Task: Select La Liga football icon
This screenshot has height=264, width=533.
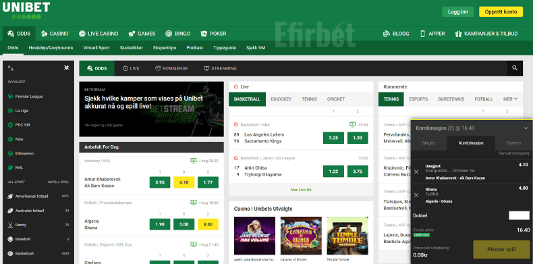Action: tap(10, 111)
